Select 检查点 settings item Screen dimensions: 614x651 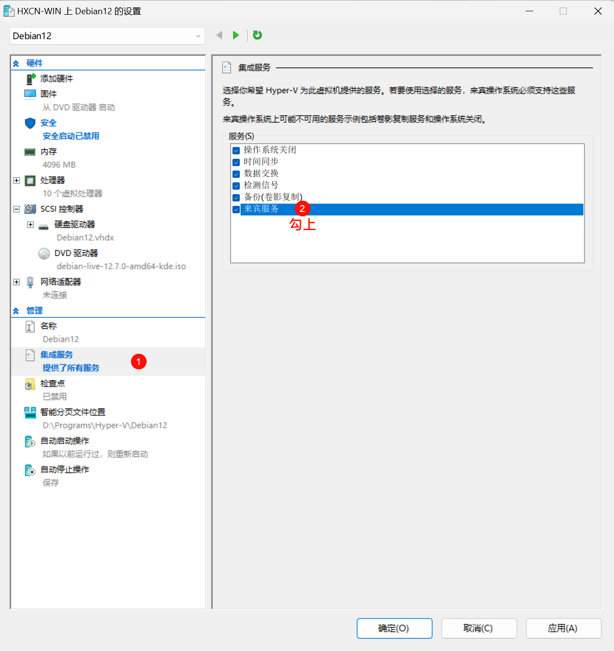coord(52,383)
